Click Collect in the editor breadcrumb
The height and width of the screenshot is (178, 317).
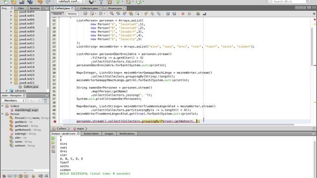61,129
